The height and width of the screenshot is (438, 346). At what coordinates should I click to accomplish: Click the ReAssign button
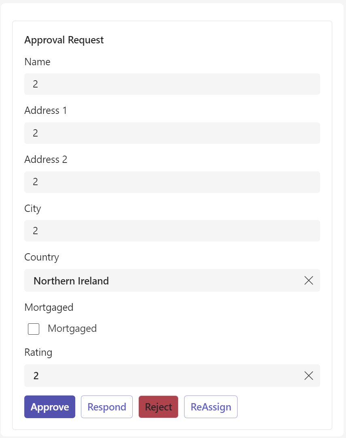210,407
